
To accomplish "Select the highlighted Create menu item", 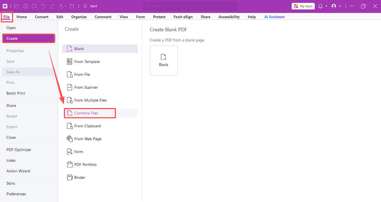I will click(x=28, y=38).
